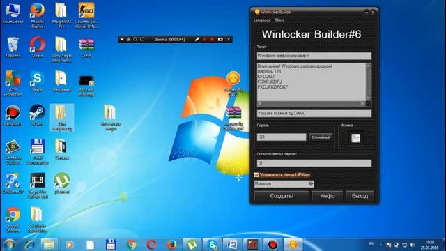Click the Skype taskbar button

[212, 245]
